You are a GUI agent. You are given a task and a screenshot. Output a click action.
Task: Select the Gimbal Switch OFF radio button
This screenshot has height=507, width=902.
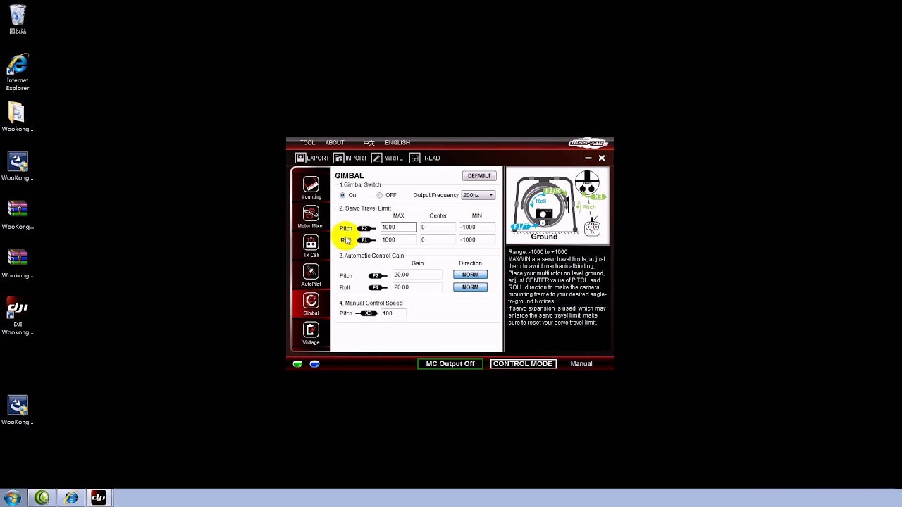click(380, 195)
